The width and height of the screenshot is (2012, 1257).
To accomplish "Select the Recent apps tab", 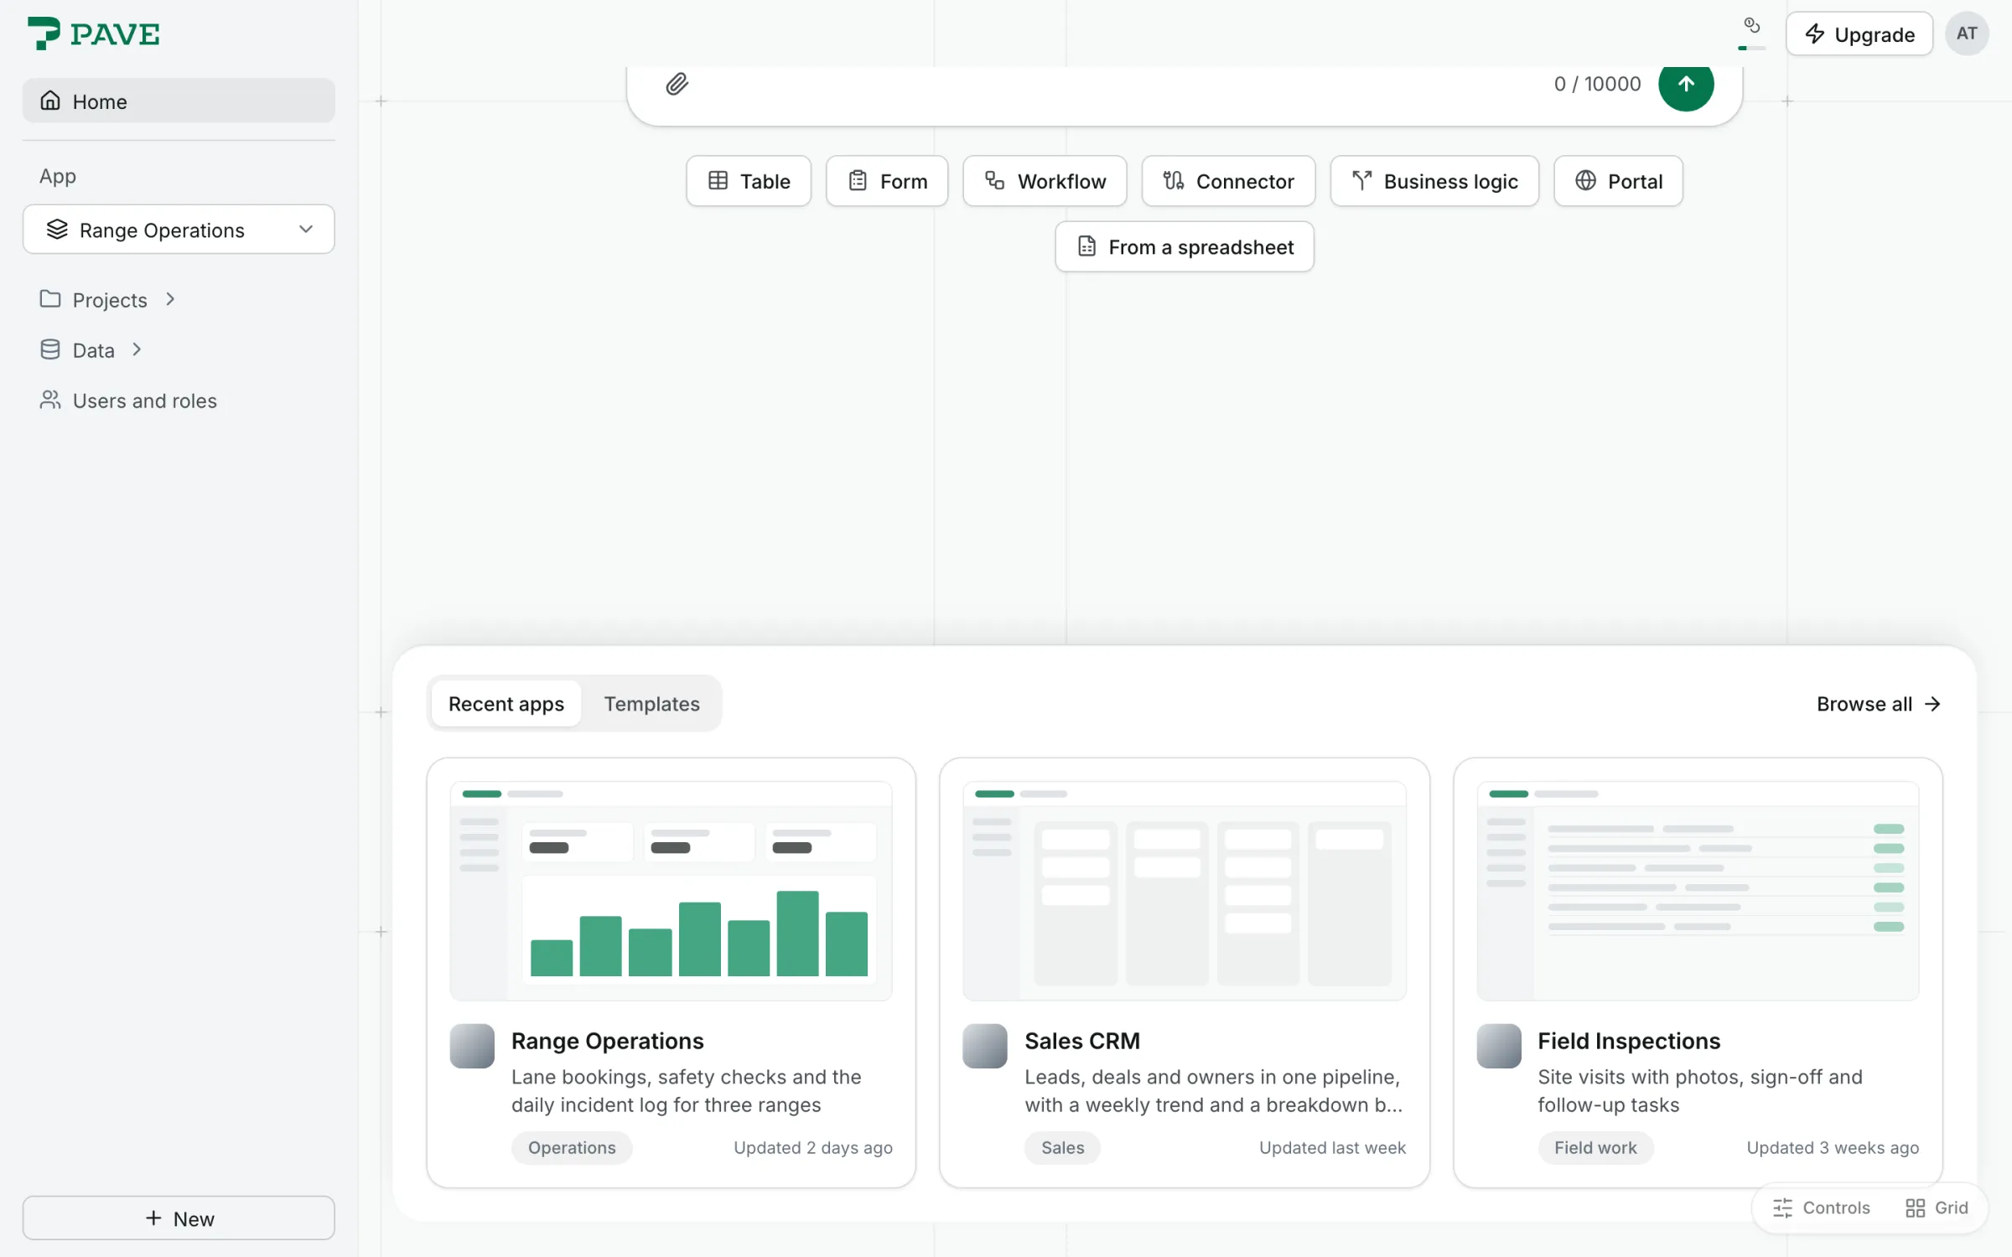I will point(506,704).
